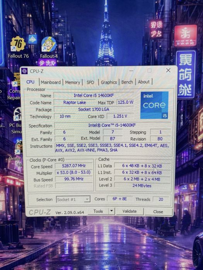Click the Stepping value 1
This screenshot has height=270, width=203.
160,132
